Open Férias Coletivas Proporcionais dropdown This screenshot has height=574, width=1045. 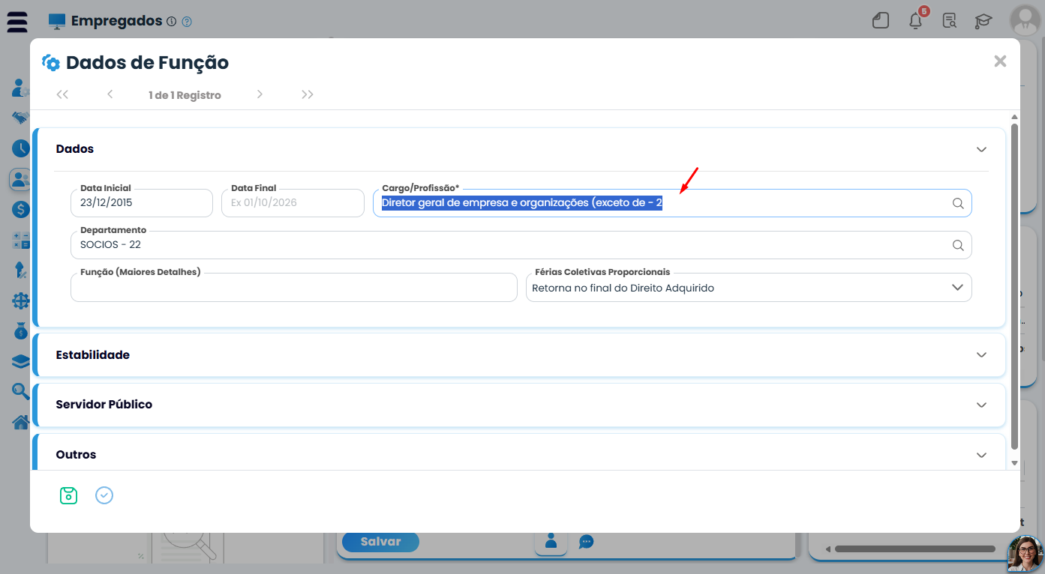(749, 288)
